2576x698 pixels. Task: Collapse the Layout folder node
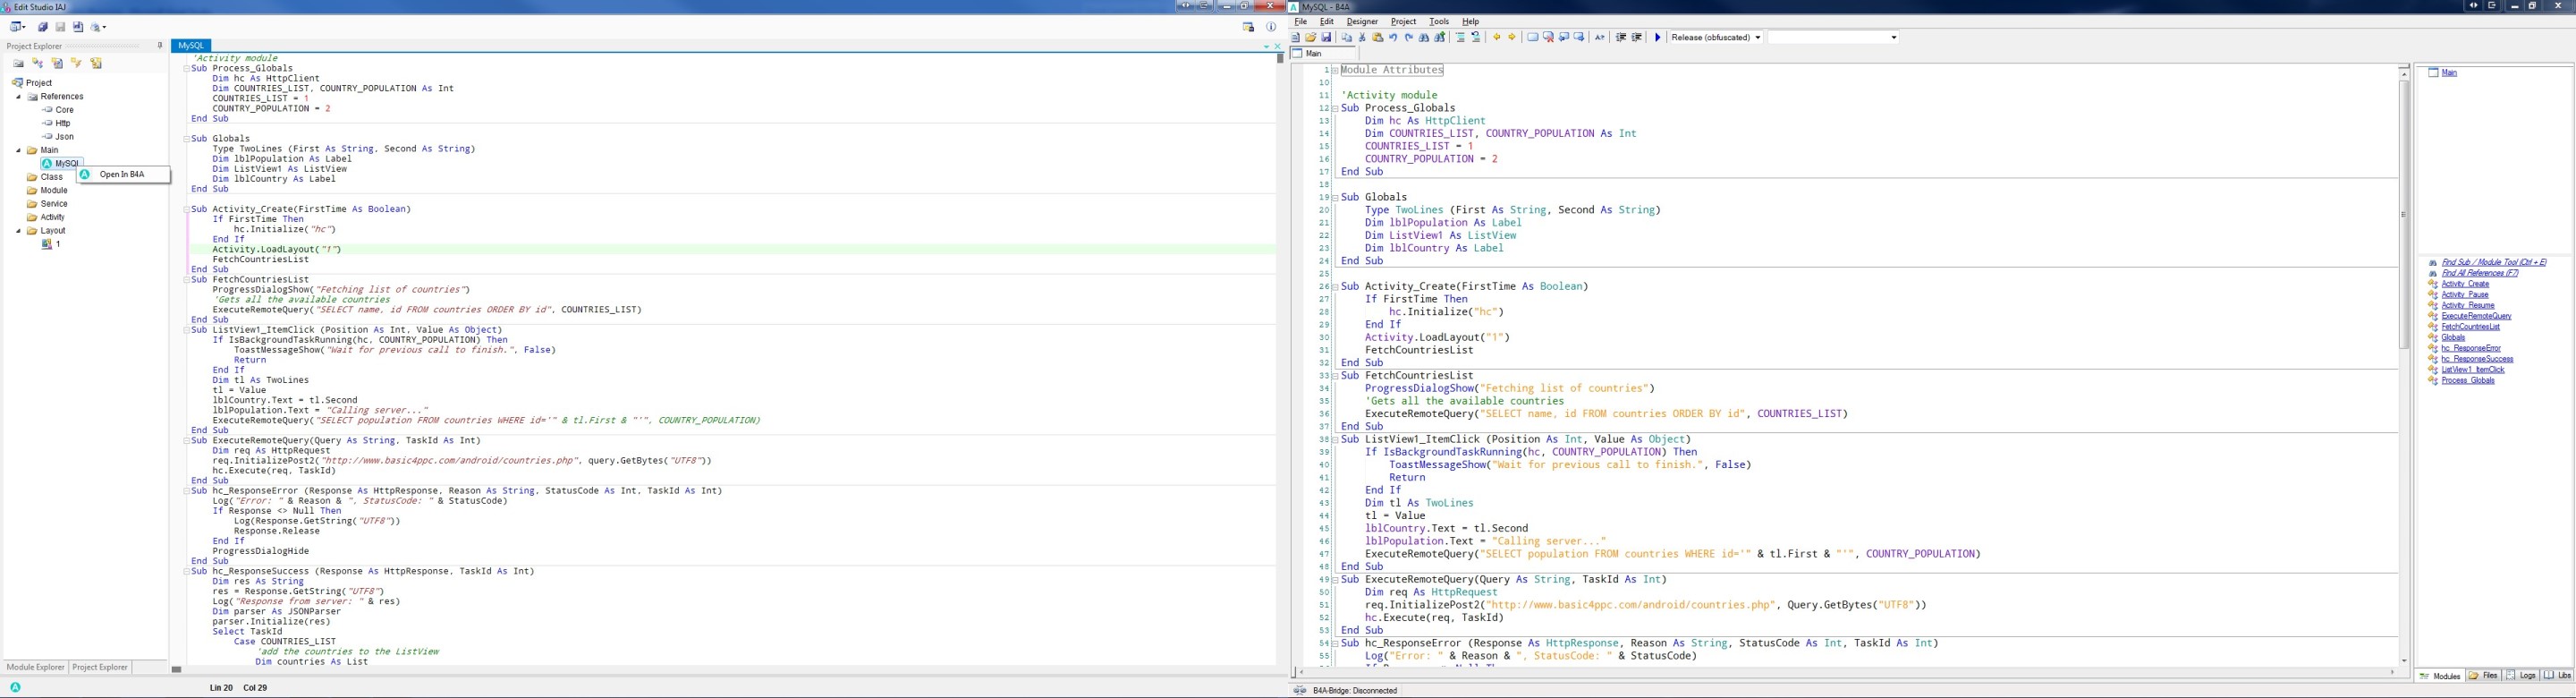pos(18,231)
